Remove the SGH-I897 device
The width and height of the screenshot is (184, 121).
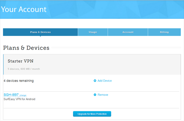(x=103, y=95)
